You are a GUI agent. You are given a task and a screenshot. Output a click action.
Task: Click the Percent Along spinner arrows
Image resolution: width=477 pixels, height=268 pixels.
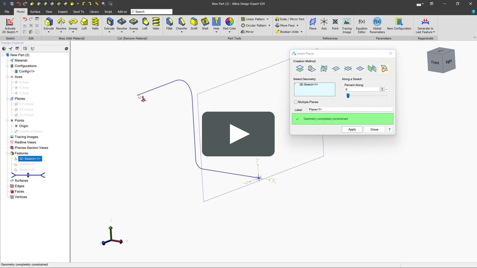[382, 89]
